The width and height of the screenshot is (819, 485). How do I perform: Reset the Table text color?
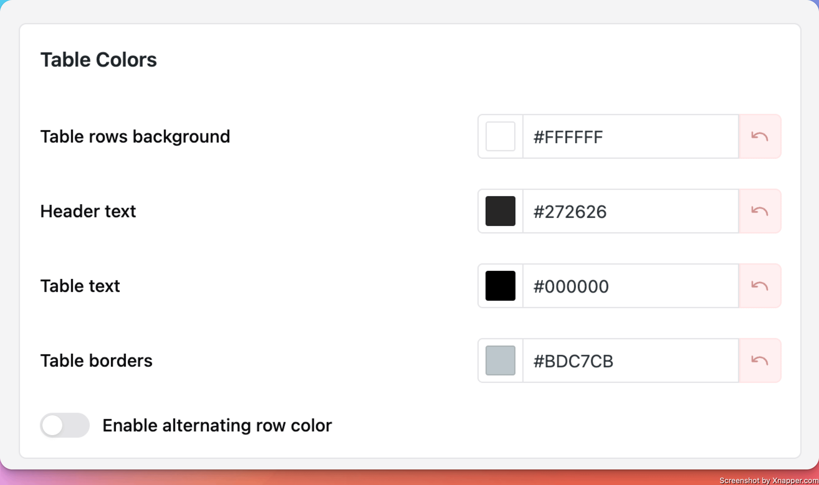(x=759, y=286)
